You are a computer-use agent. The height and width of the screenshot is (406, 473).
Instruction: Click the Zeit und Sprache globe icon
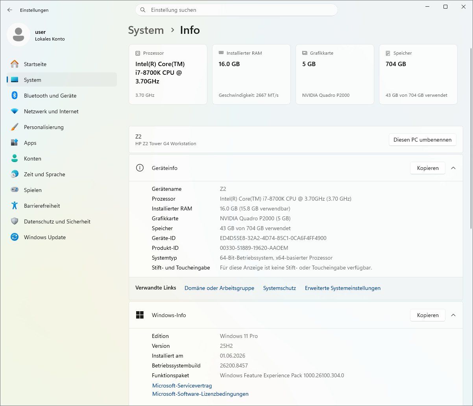pyautogui.click(x=15, y=174)
